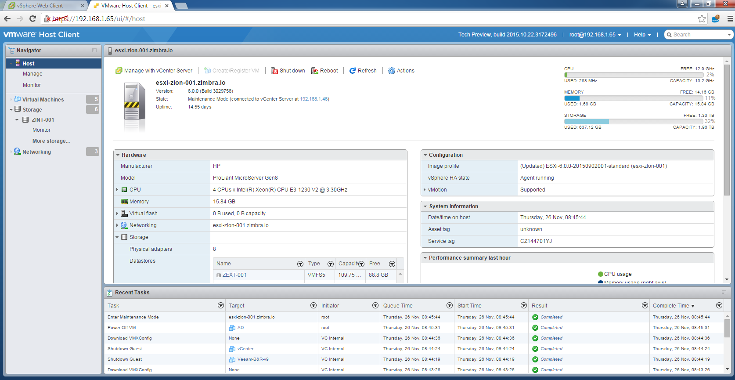
Task: Click the Refresh arrow icon in toolbar
Action: coord(352,71)
